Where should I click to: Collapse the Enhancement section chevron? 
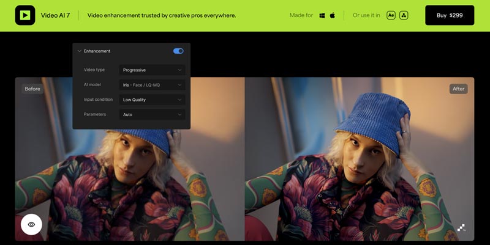click(80, 51)
